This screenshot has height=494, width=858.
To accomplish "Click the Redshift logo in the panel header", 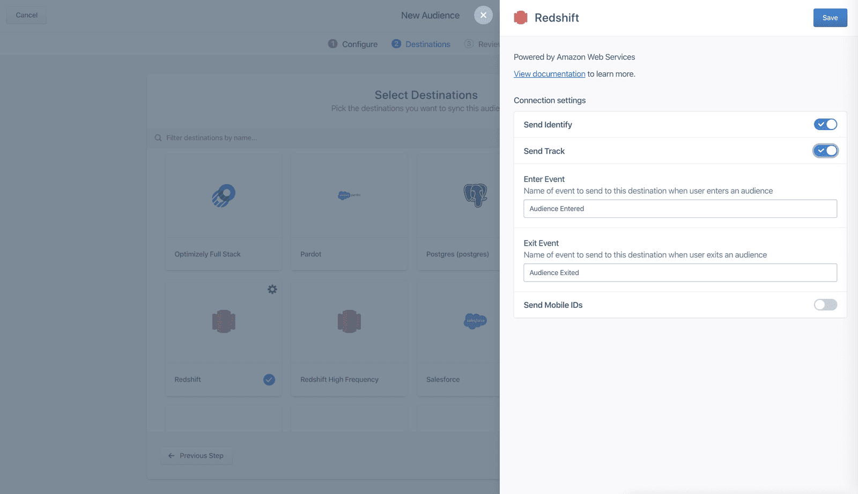I will point(520,17).
